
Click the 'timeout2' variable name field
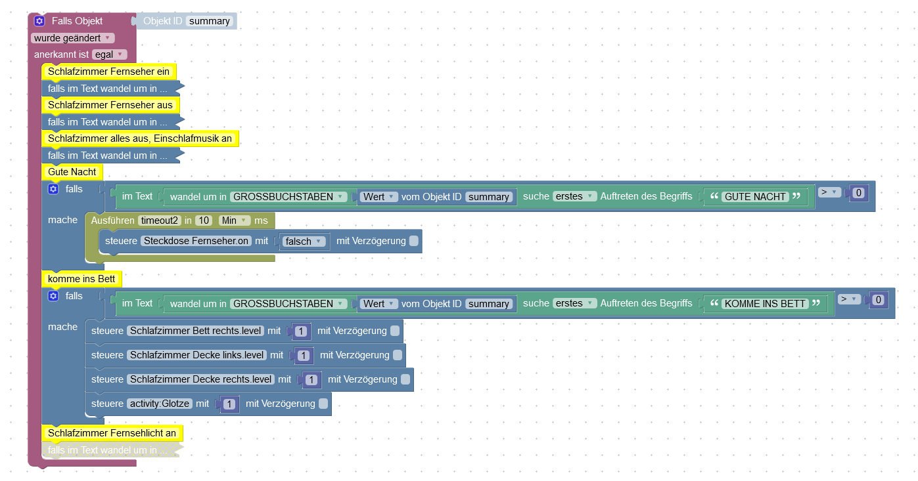(160, 220)
